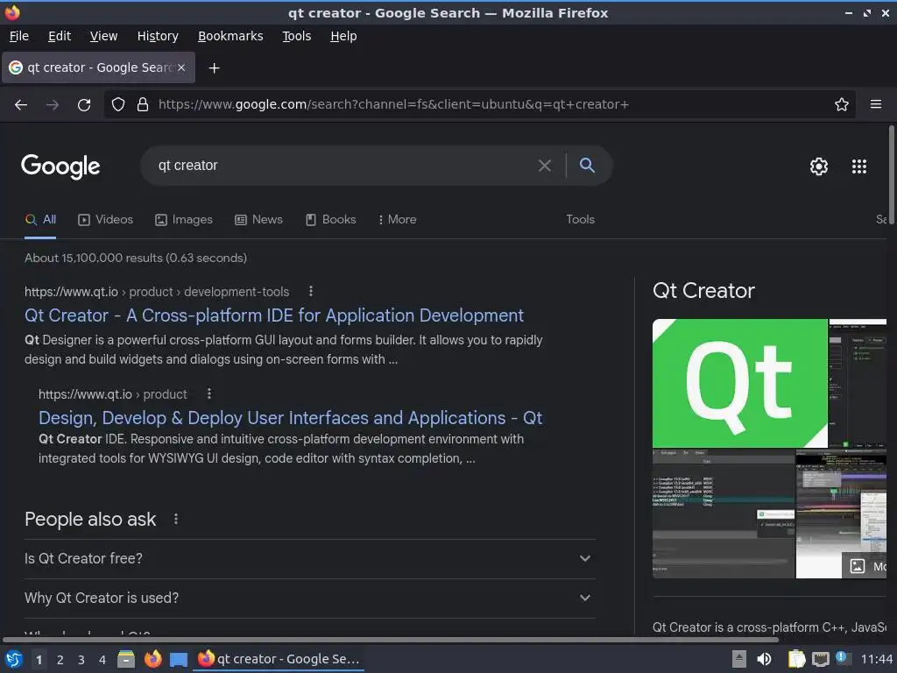Open tracking protection shield icon
Viewport: 897px width, 673px height.
(118, 104)
